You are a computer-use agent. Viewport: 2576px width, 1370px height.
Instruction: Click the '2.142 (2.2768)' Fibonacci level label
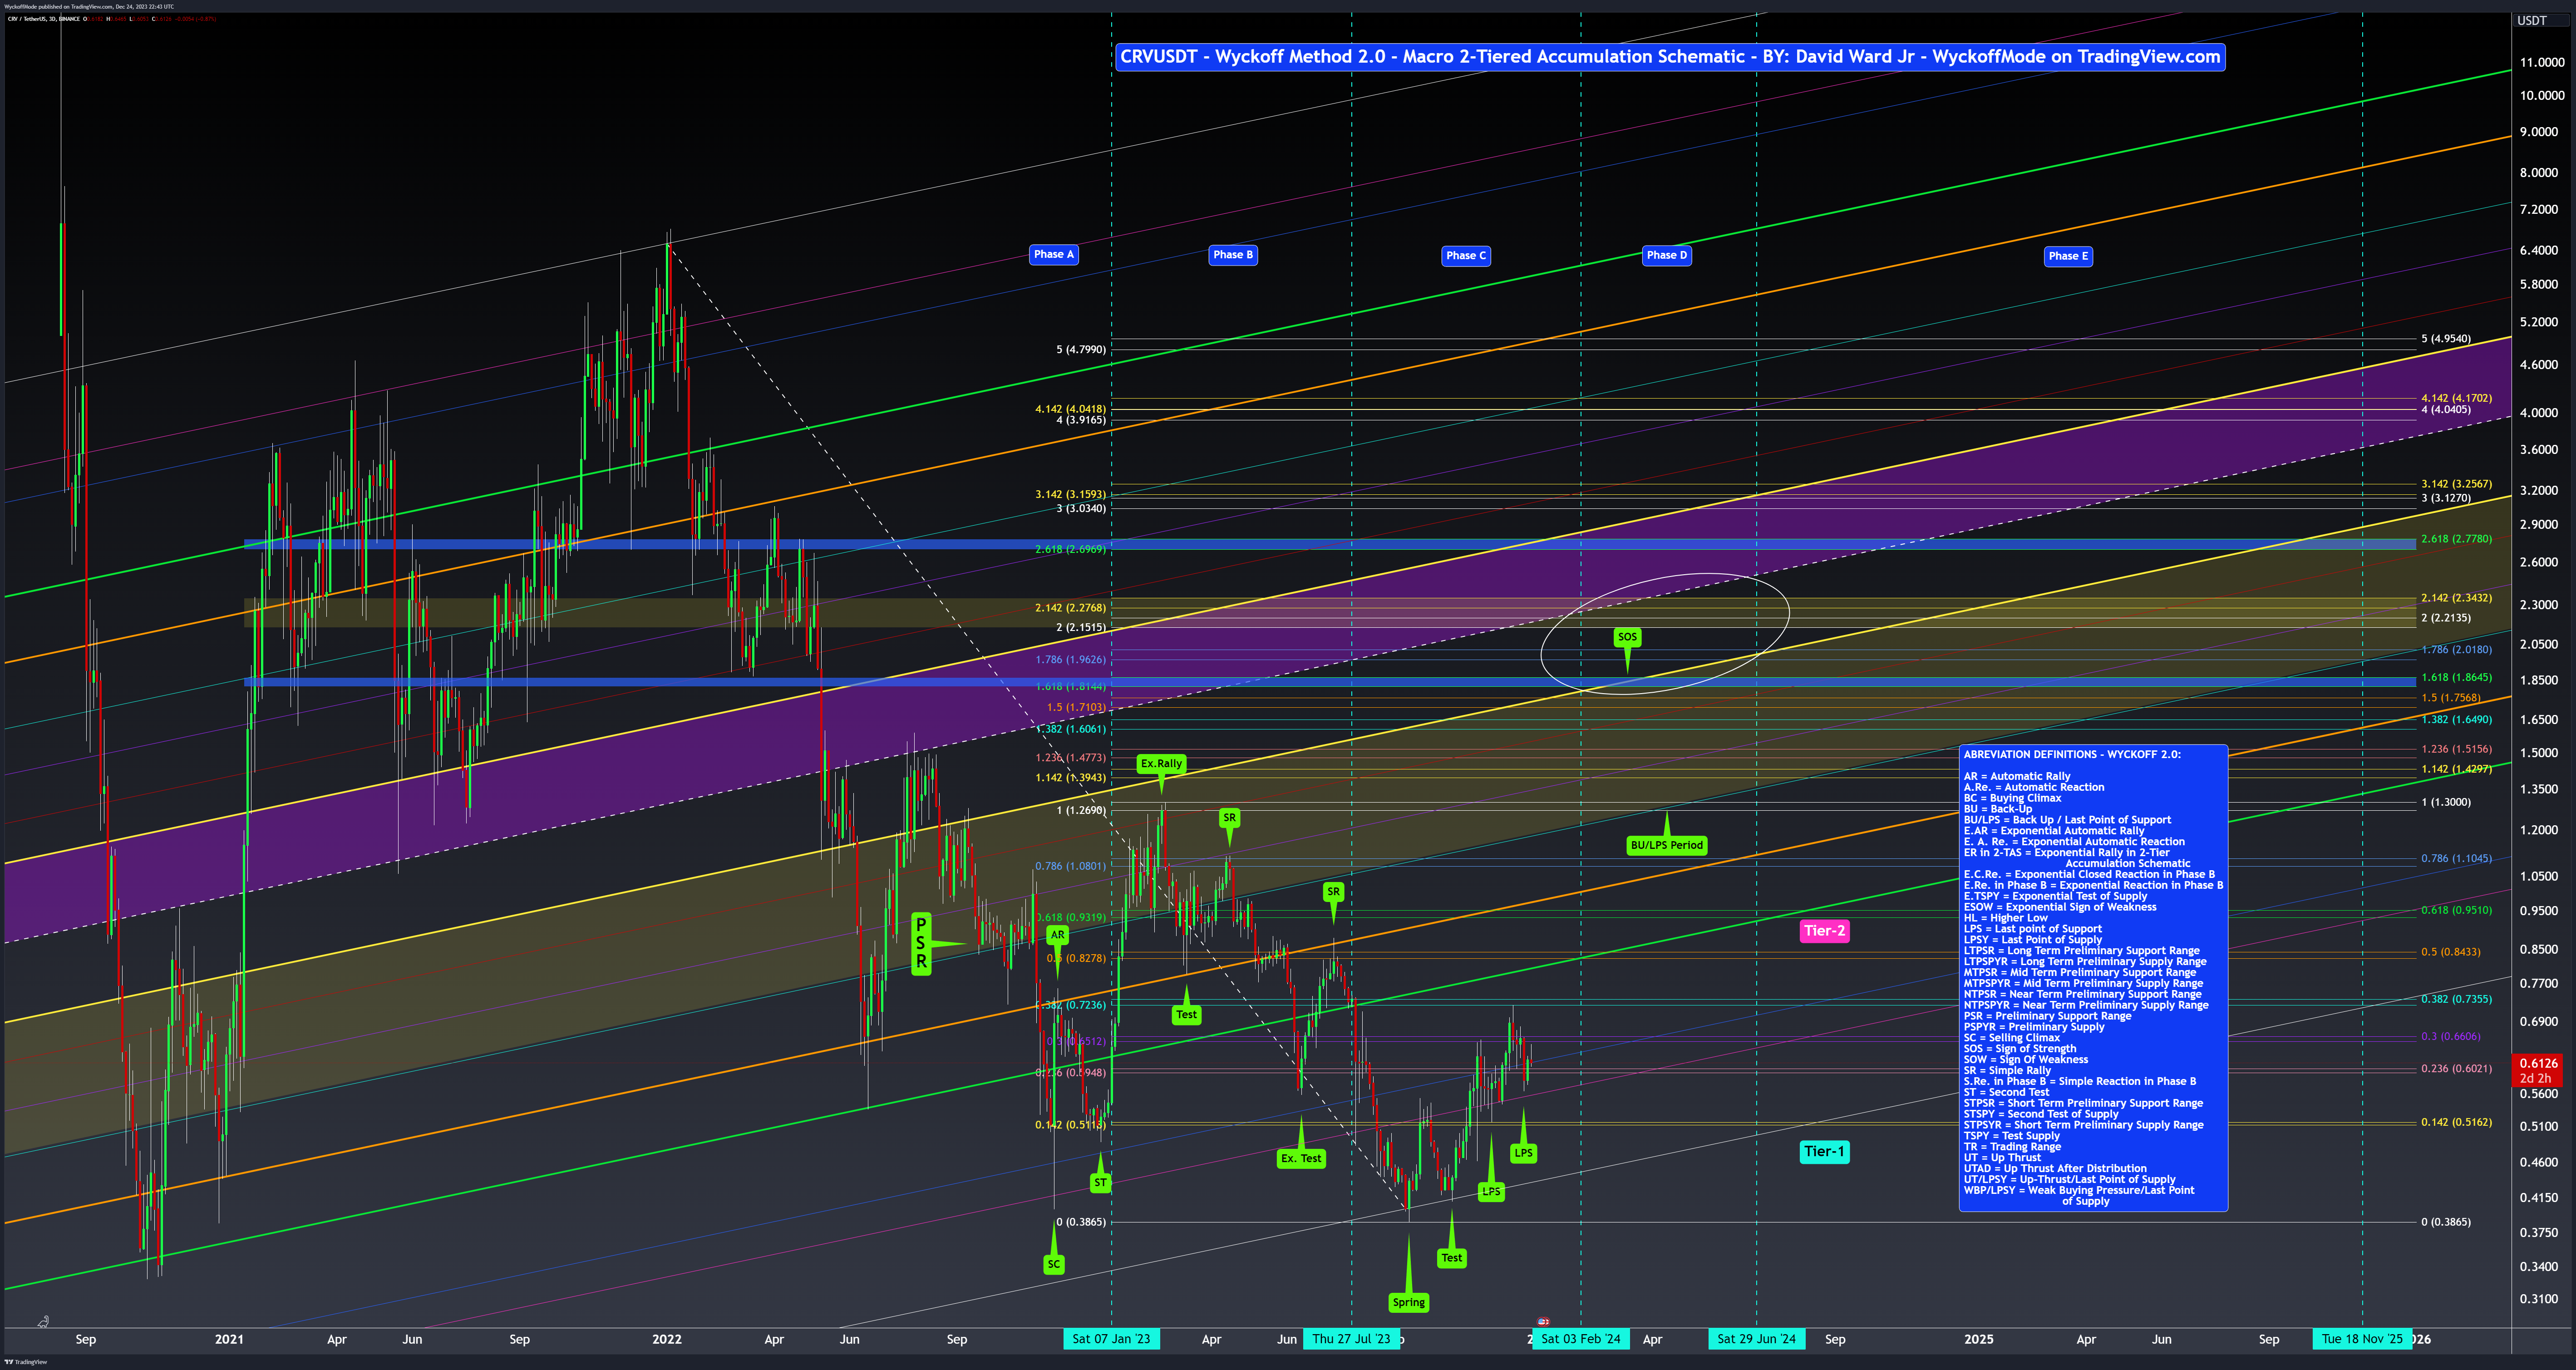(x=1070, y=608)
